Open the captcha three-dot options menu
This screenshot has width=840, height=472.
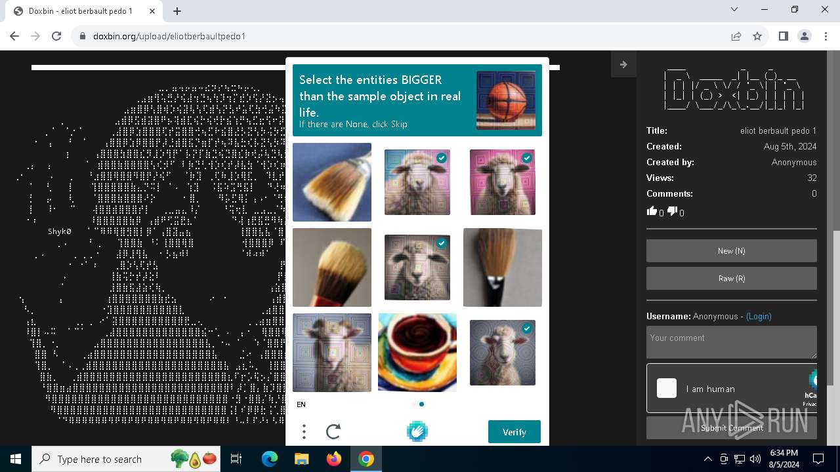[304, 431]
